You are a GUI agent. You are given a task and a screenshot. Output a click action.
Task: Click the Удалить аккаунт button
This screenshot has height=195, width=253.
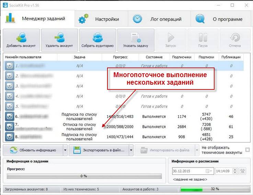(x=59, y=40)
